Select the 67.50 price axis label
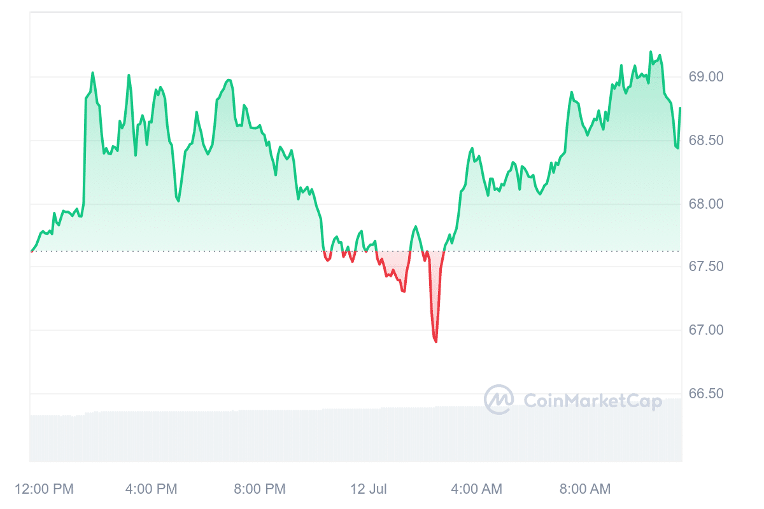This screenshot has height=509, width=764. tap(707, 266)
